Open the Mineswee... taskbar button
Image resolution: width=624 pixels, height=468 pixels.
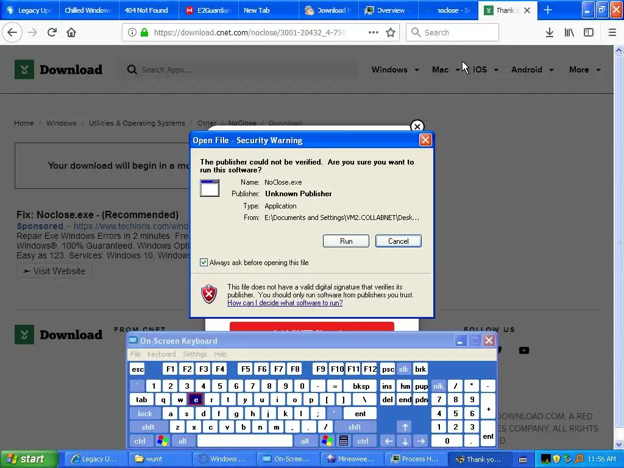coord(352,459)
